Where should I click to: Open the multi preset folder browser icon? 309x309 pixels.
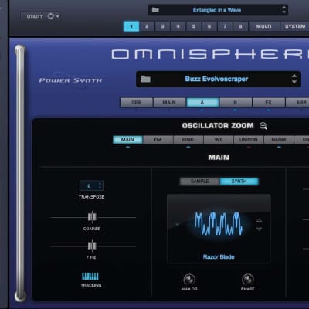[x=155, y=10]
